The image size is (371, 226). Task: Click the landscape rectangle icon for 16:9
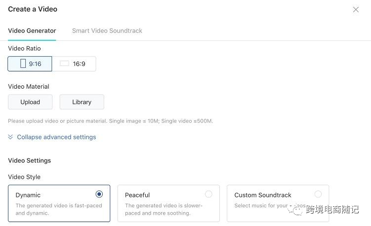pos(64,64)
